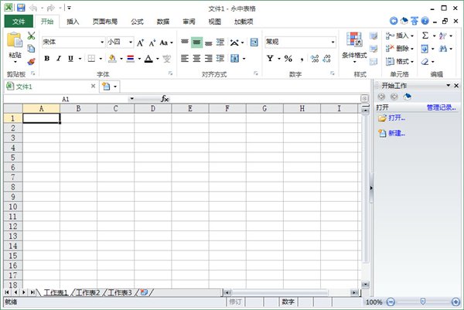
Task: Apply bottom vertical alignment
Action: [209, 43]
